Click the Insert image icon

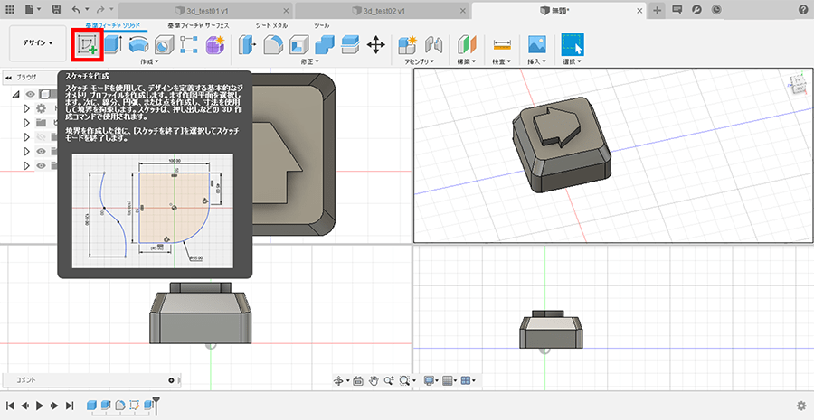tap(536, 44)
